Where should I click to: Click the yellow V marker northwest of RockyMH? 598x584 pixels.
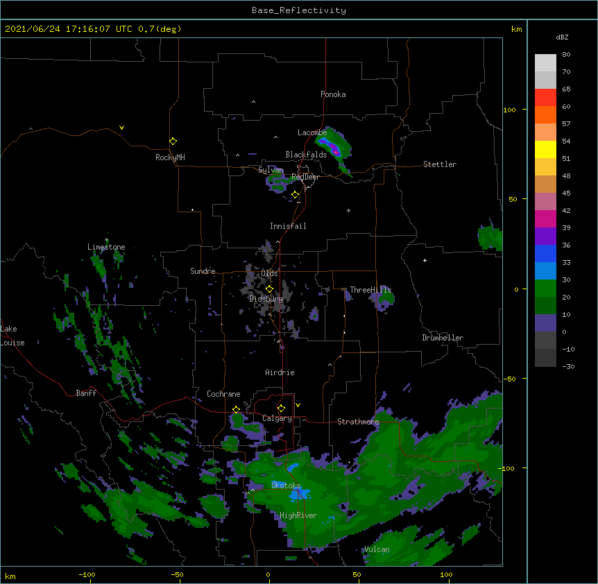click(x=121, y=128)
